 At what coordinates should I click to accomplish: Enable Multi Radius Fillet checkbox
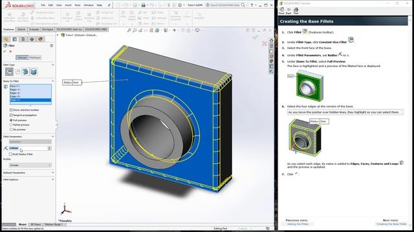coord(11,154)
